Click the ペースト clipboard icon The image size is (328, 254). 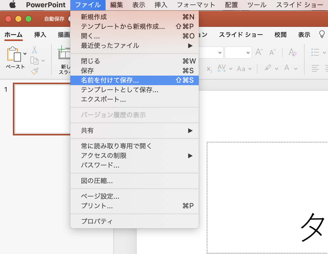tap(14, 54)
